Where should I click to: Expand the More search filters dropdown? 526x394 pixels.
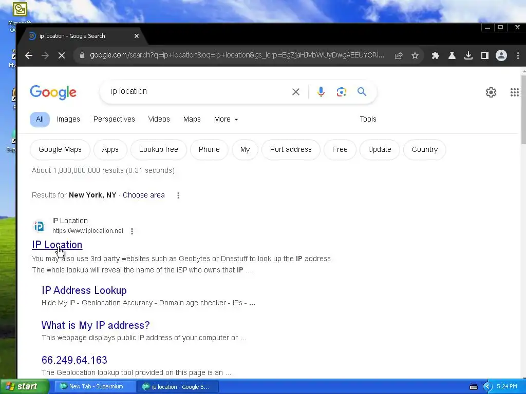pyautogui.click(x=226, y=119)
